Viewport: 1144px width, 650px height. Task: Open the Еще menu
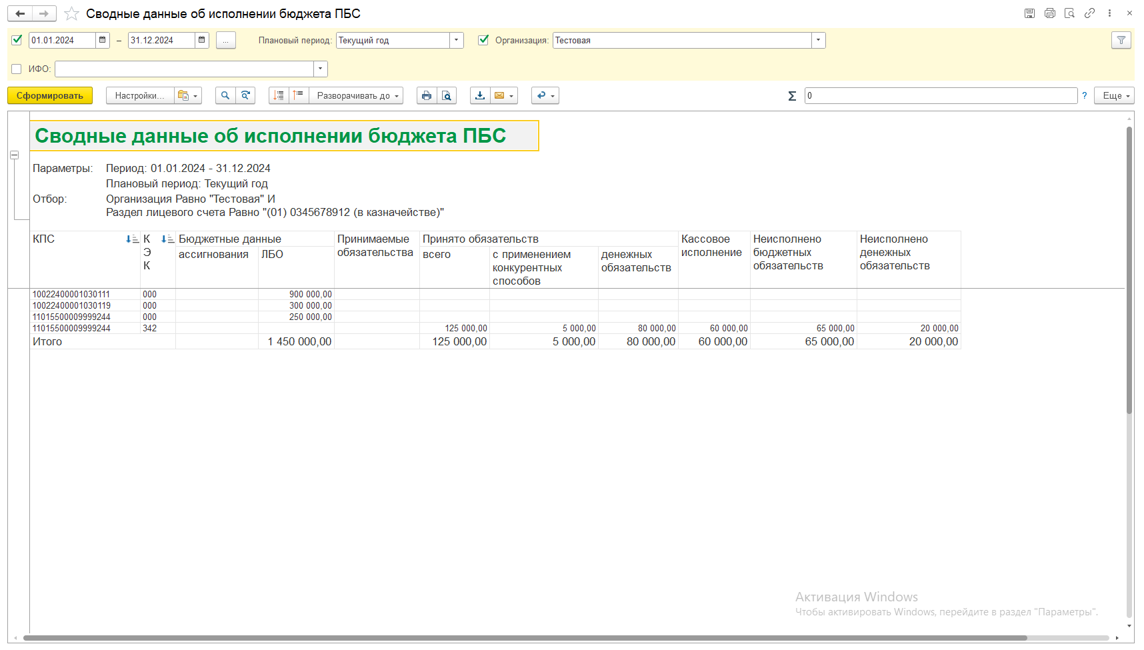pos(1114,95)
